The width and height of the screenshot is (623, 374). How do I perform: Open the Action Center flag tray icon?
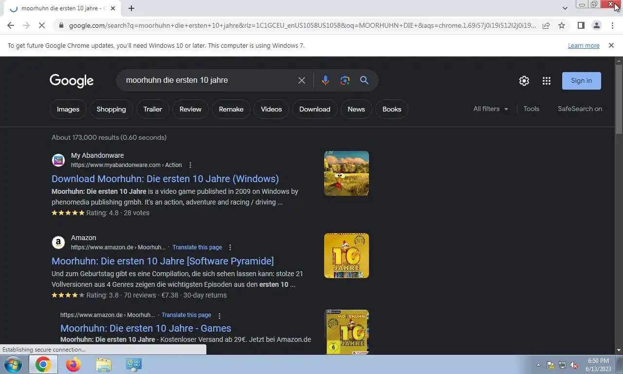(550, 365)
